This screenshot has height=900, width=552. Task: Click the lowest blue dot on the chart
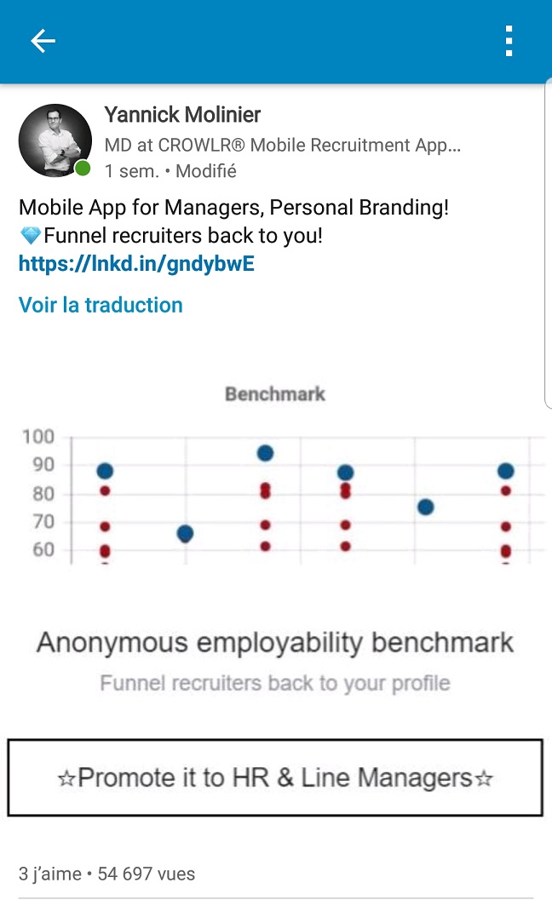click(x=185, y=534)
